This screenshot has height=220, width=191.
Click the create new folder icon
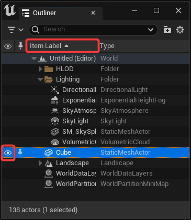tap(167, 30)
